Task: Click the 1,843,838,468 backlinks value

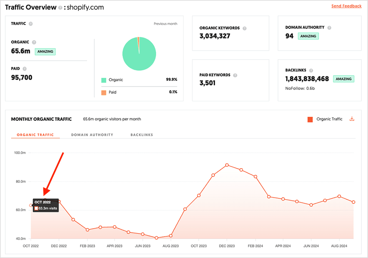Action: pyautogui.click(x=307, y=79)
